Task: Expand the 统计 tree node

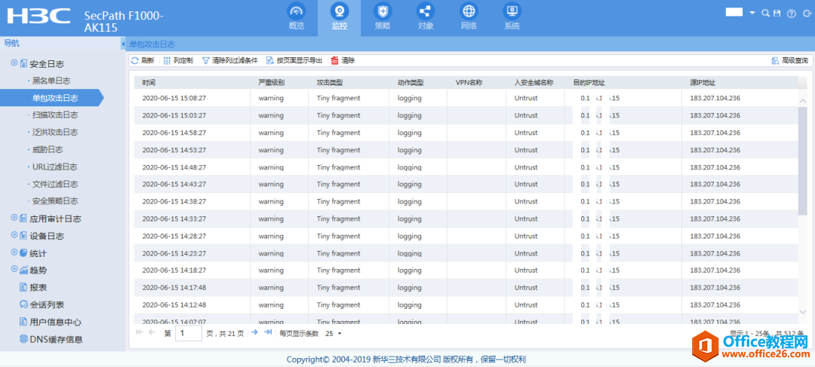Action: coord(14,252)
